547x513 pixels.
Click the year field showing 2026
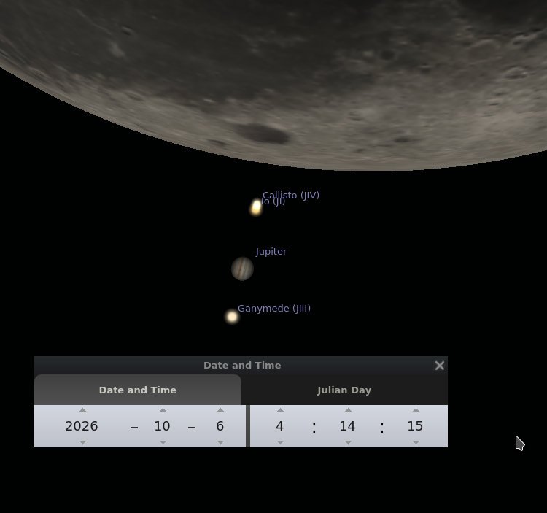82,426
